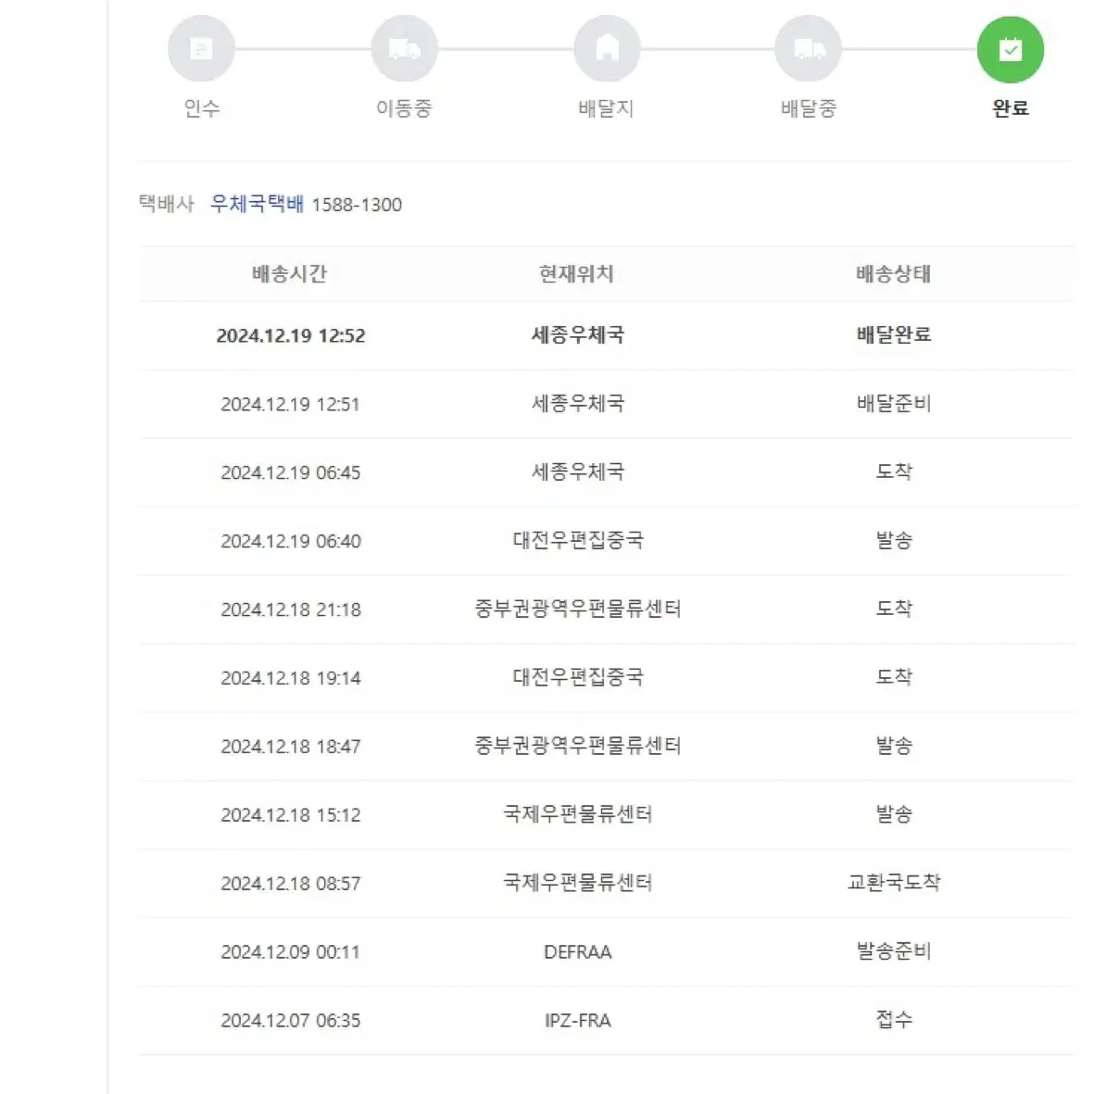Click the 접수 status entry

894,1019
